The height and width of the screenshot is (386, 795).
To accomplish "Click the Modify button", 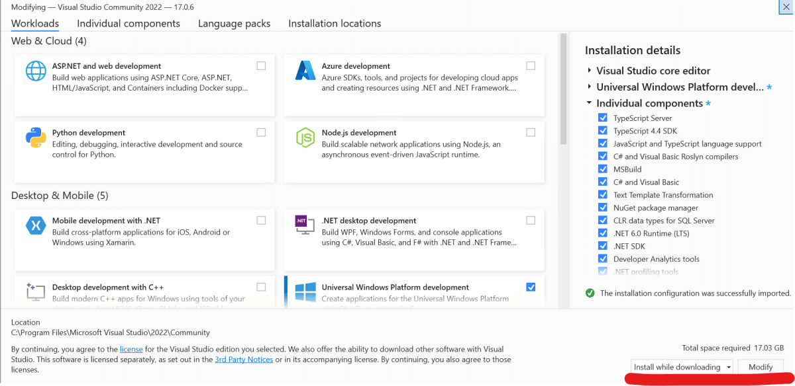I will click(x=761, y=367).
